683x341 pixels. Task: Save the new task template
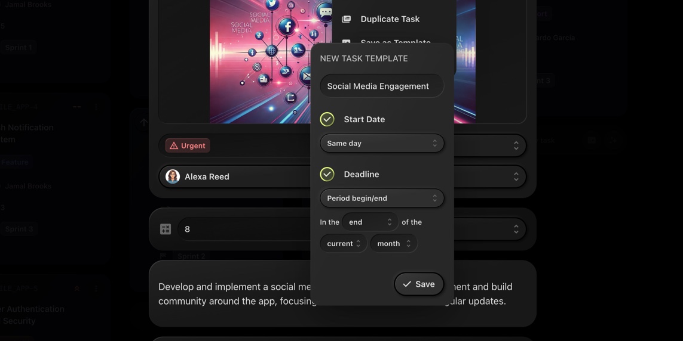tap(418, 284)
